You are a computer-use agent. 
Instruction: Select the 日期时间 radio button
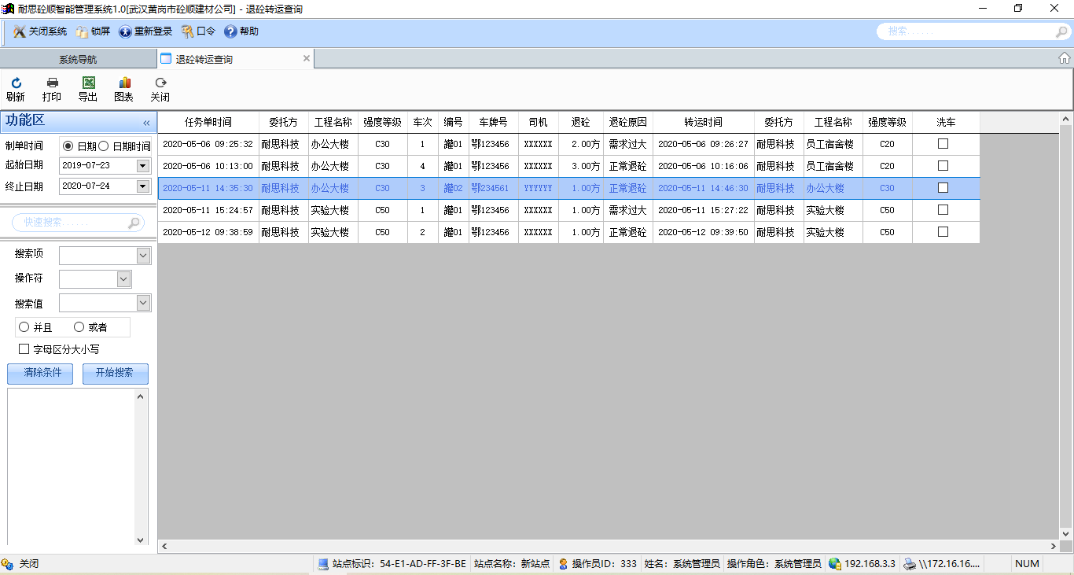click(x=104, y=146)
